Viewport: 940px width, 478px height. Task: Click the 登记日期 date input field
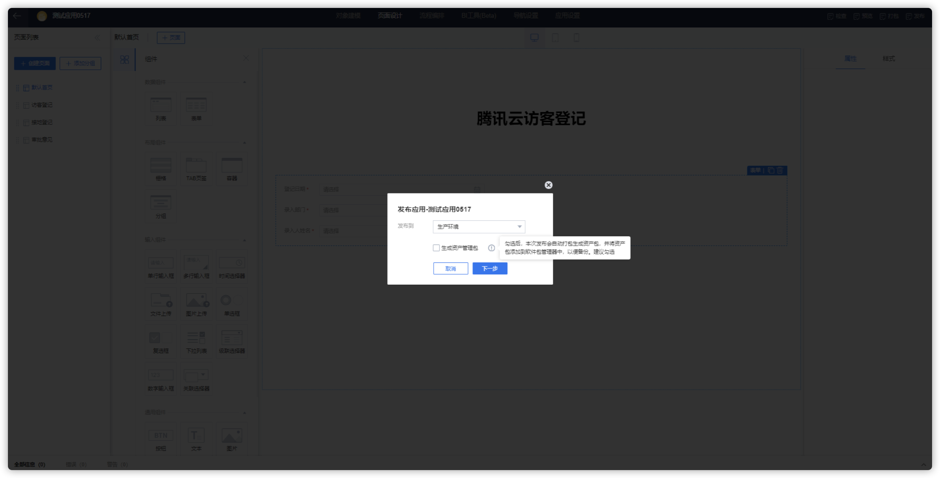[x=401, y=189]
